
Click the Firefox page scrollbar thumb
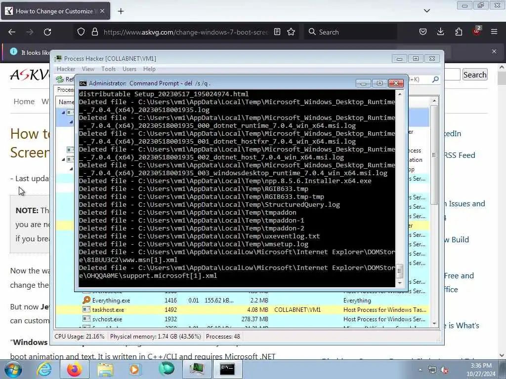coord(502,78)
